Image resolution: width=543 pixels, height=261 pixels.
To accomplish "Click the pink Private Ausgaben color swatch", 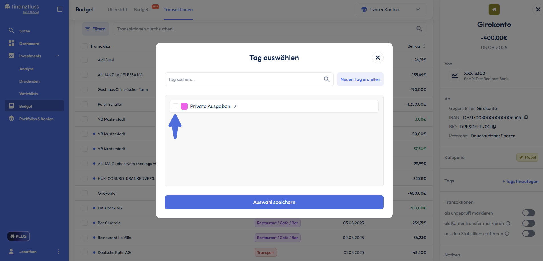I will [x=184, y=106].
